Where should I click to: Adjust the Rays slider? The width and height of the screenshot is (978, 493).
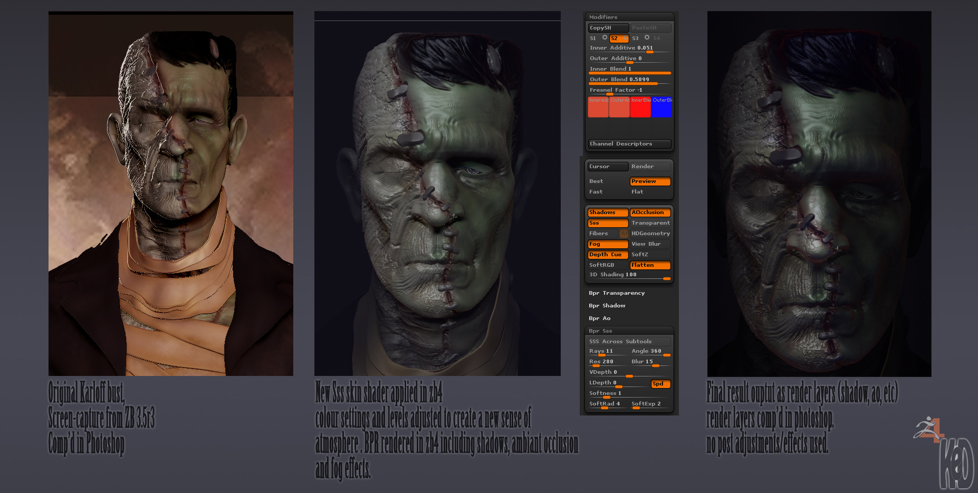pyautogui.click(x=608, y=352)
